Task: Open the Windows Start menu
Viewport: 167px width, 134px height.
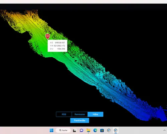Action: (x=51, y=130)
